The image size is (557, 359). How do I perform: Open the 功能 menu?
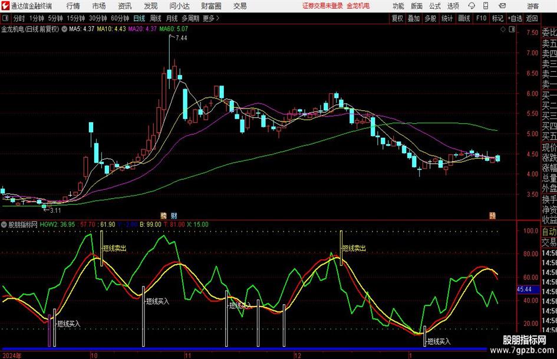[x=398, y=6]
